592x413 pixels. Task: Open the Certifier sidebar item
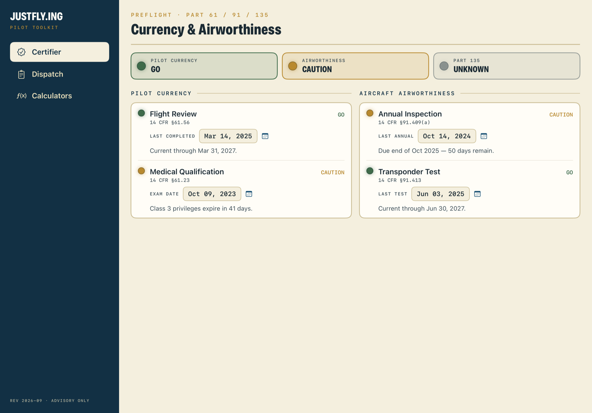pyautogui.click(x=60, y=52)
